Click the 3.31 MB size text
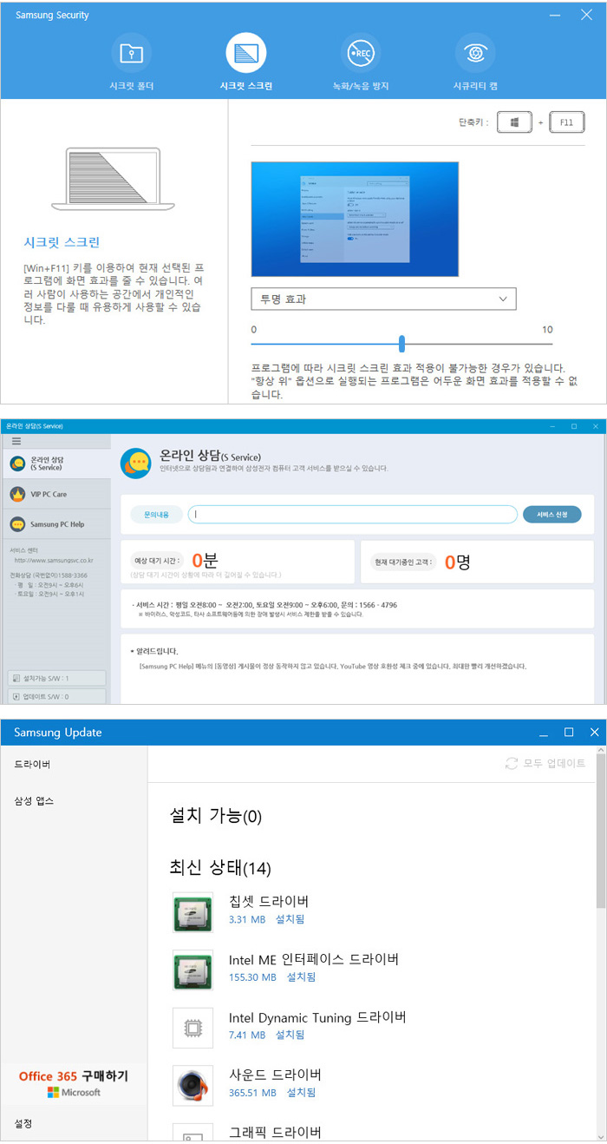607x1144 pixels. pyautogui.click(x=247, y=919)
